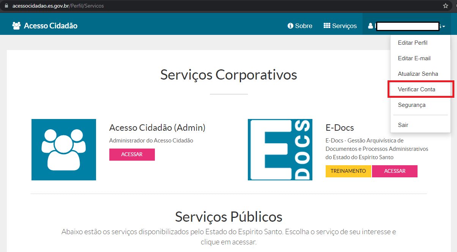457x252 pixels.
Task: Click 'Administrador do Acesso Cidadão' description text
Action: click(151, 141)
